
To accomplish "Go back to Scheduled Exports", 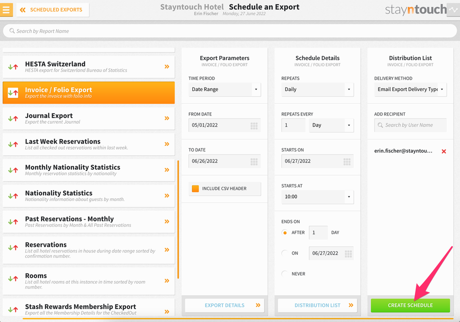I will [53, 9].
